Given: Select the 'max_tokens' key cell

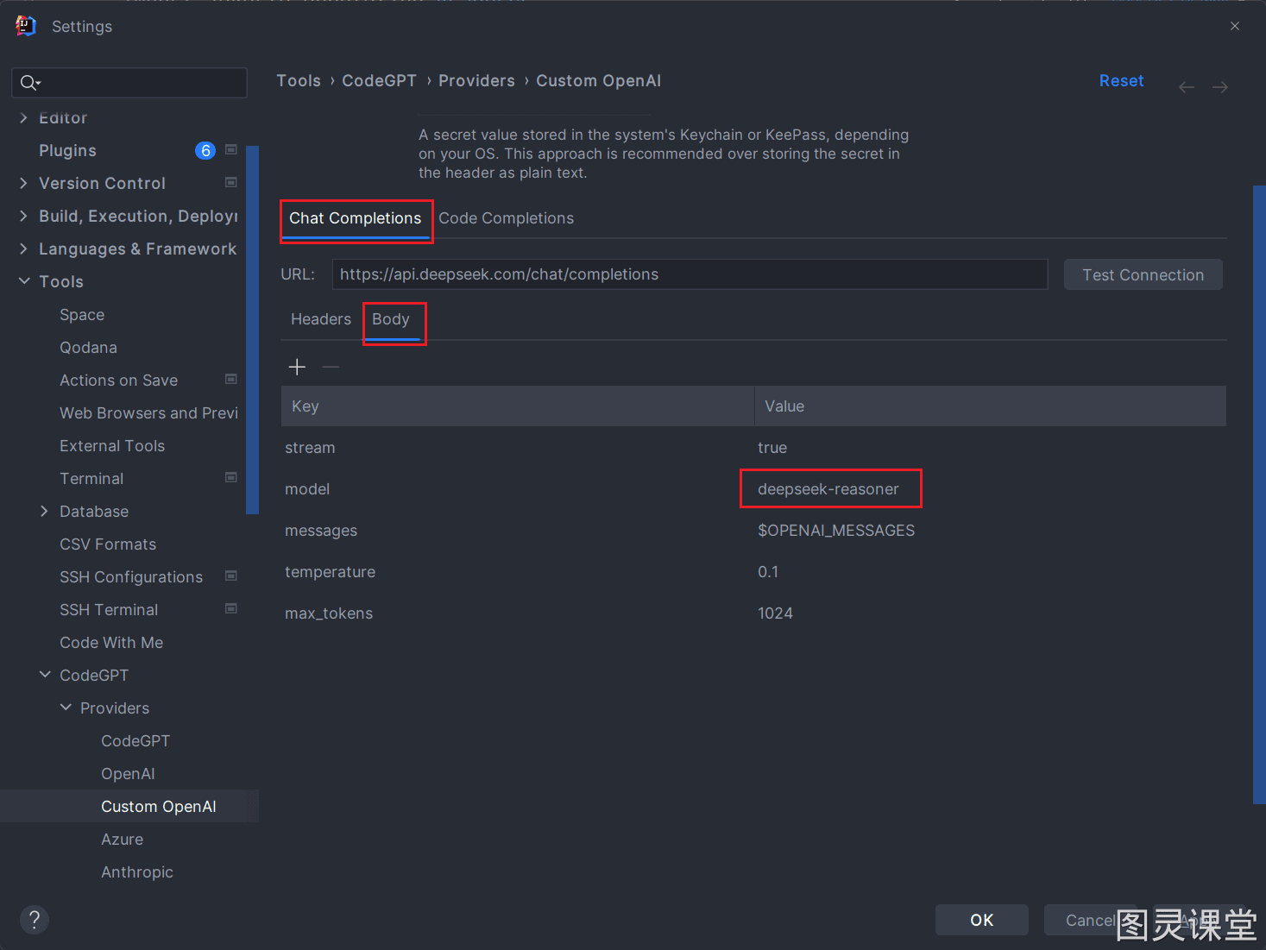Looking at the screenshot, I should tap(329, 613).
